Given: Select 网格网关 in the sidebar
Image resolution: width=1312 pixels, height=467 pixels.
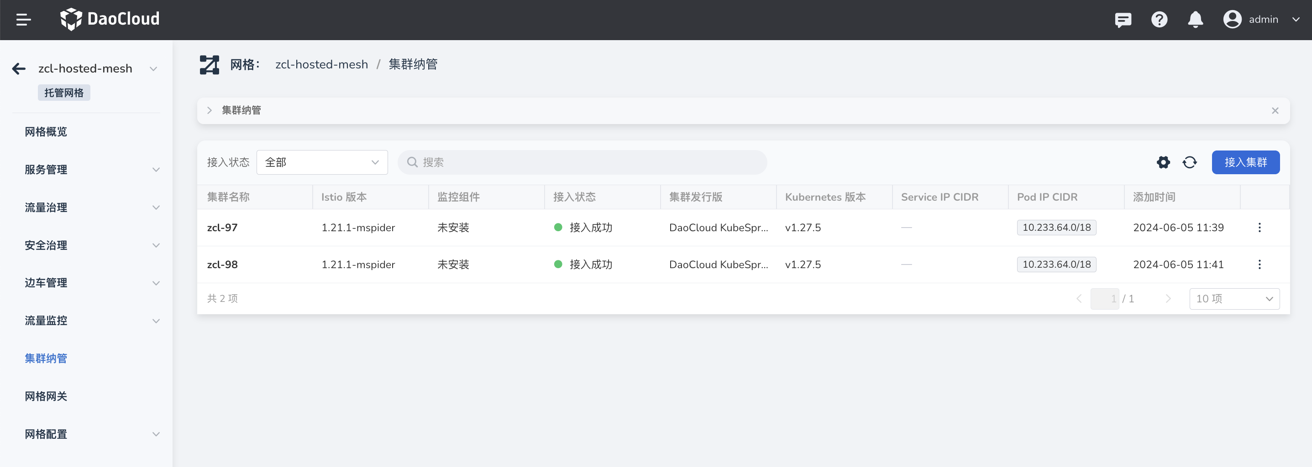Looking at the screenshot, I should (x=46, y=396).
